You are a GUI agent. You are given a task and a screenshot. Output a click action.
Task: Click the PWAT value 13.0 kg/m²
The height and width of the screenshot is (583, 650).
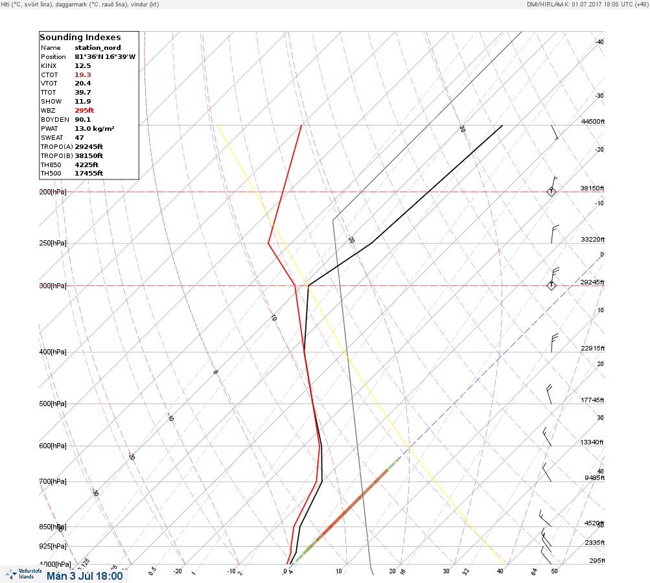pyautogui.click(x=95, y=129)
